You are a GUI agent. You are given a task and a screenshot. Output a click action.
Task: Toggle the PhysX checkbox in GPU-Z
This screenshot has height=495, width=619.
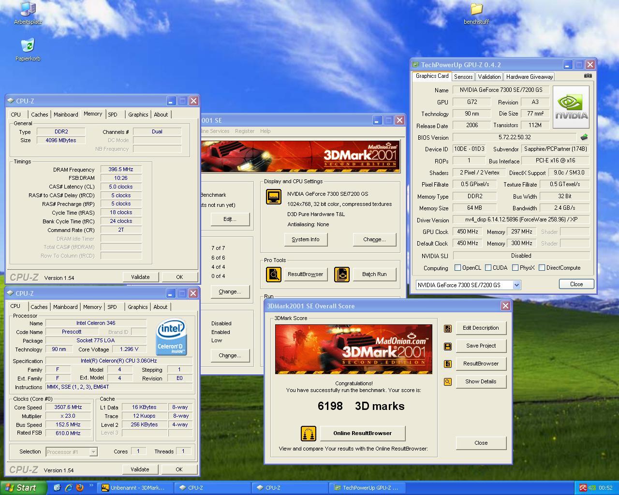pyautogui.click(x=515, y=268)
